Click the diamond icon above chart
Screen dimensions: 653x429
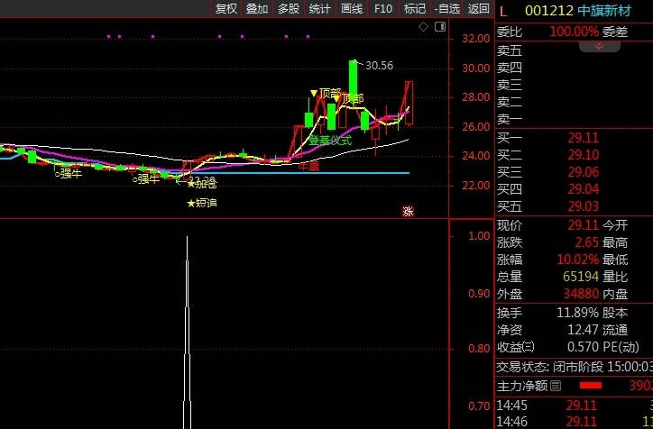tap(424, 27)
